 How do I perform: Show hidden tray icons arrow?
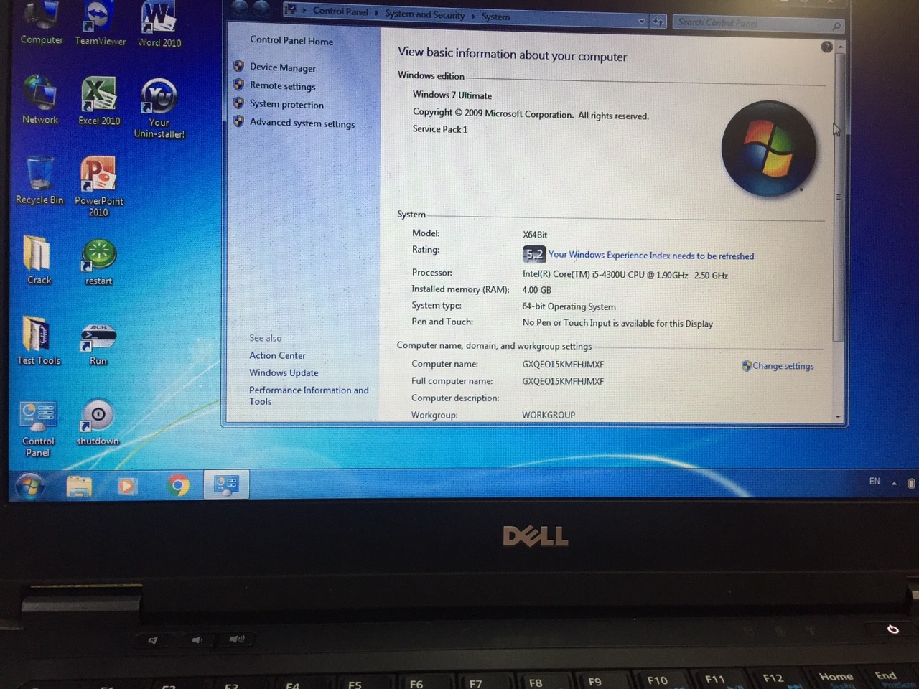click(894, 483)
